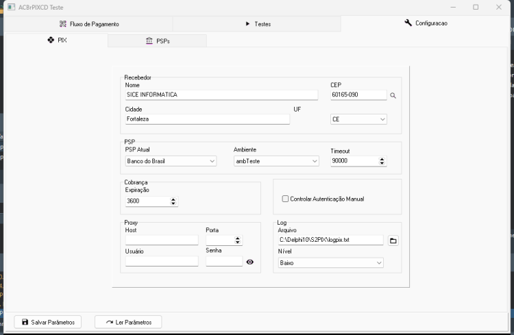Select the Configuracao wrench tab

426,23
